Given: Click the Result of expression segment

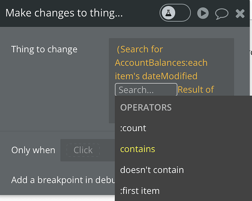Looking at the screenshot, I should (x=196, y=90).
